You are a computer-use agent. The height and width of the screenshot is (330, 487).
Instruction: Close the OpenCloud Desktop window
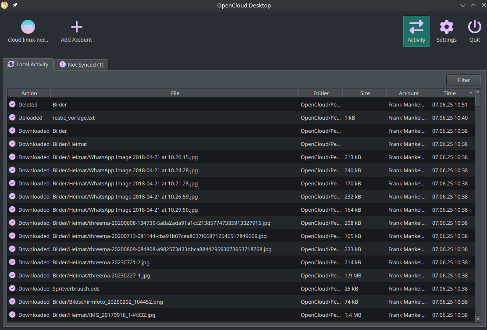pyautogui.click(x=483, y=5)
